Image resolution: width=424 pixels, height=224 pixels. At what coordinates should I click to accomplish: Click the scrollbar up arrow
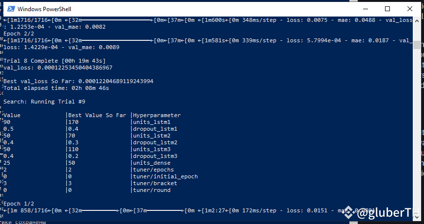pyautogui.click(x=416, y=20)
